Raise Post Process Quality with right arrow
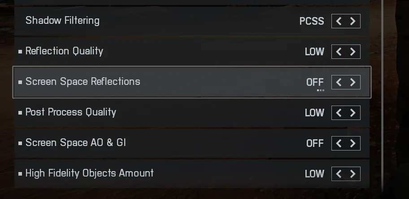 click(353, 113)
